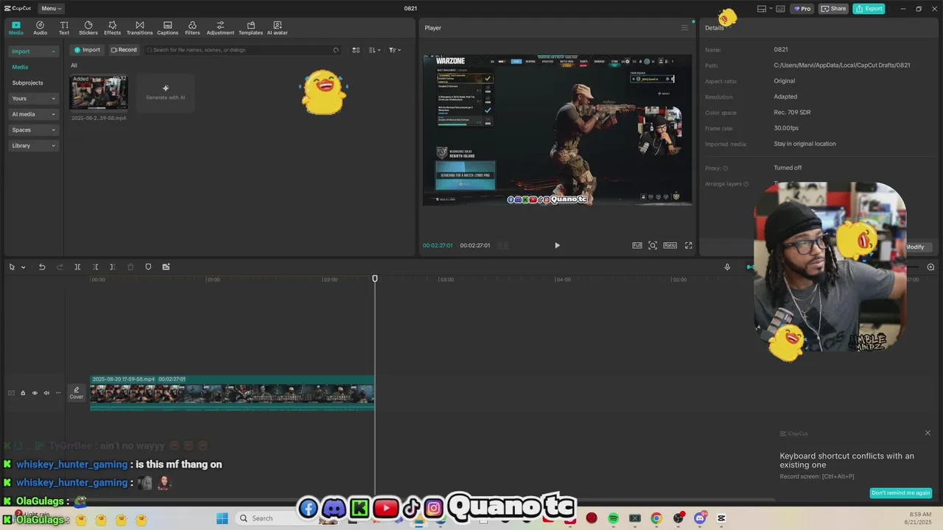Expand the Library sidebar section
The width and height of the screenshot is (943, 530).
(x=33, y=146)
